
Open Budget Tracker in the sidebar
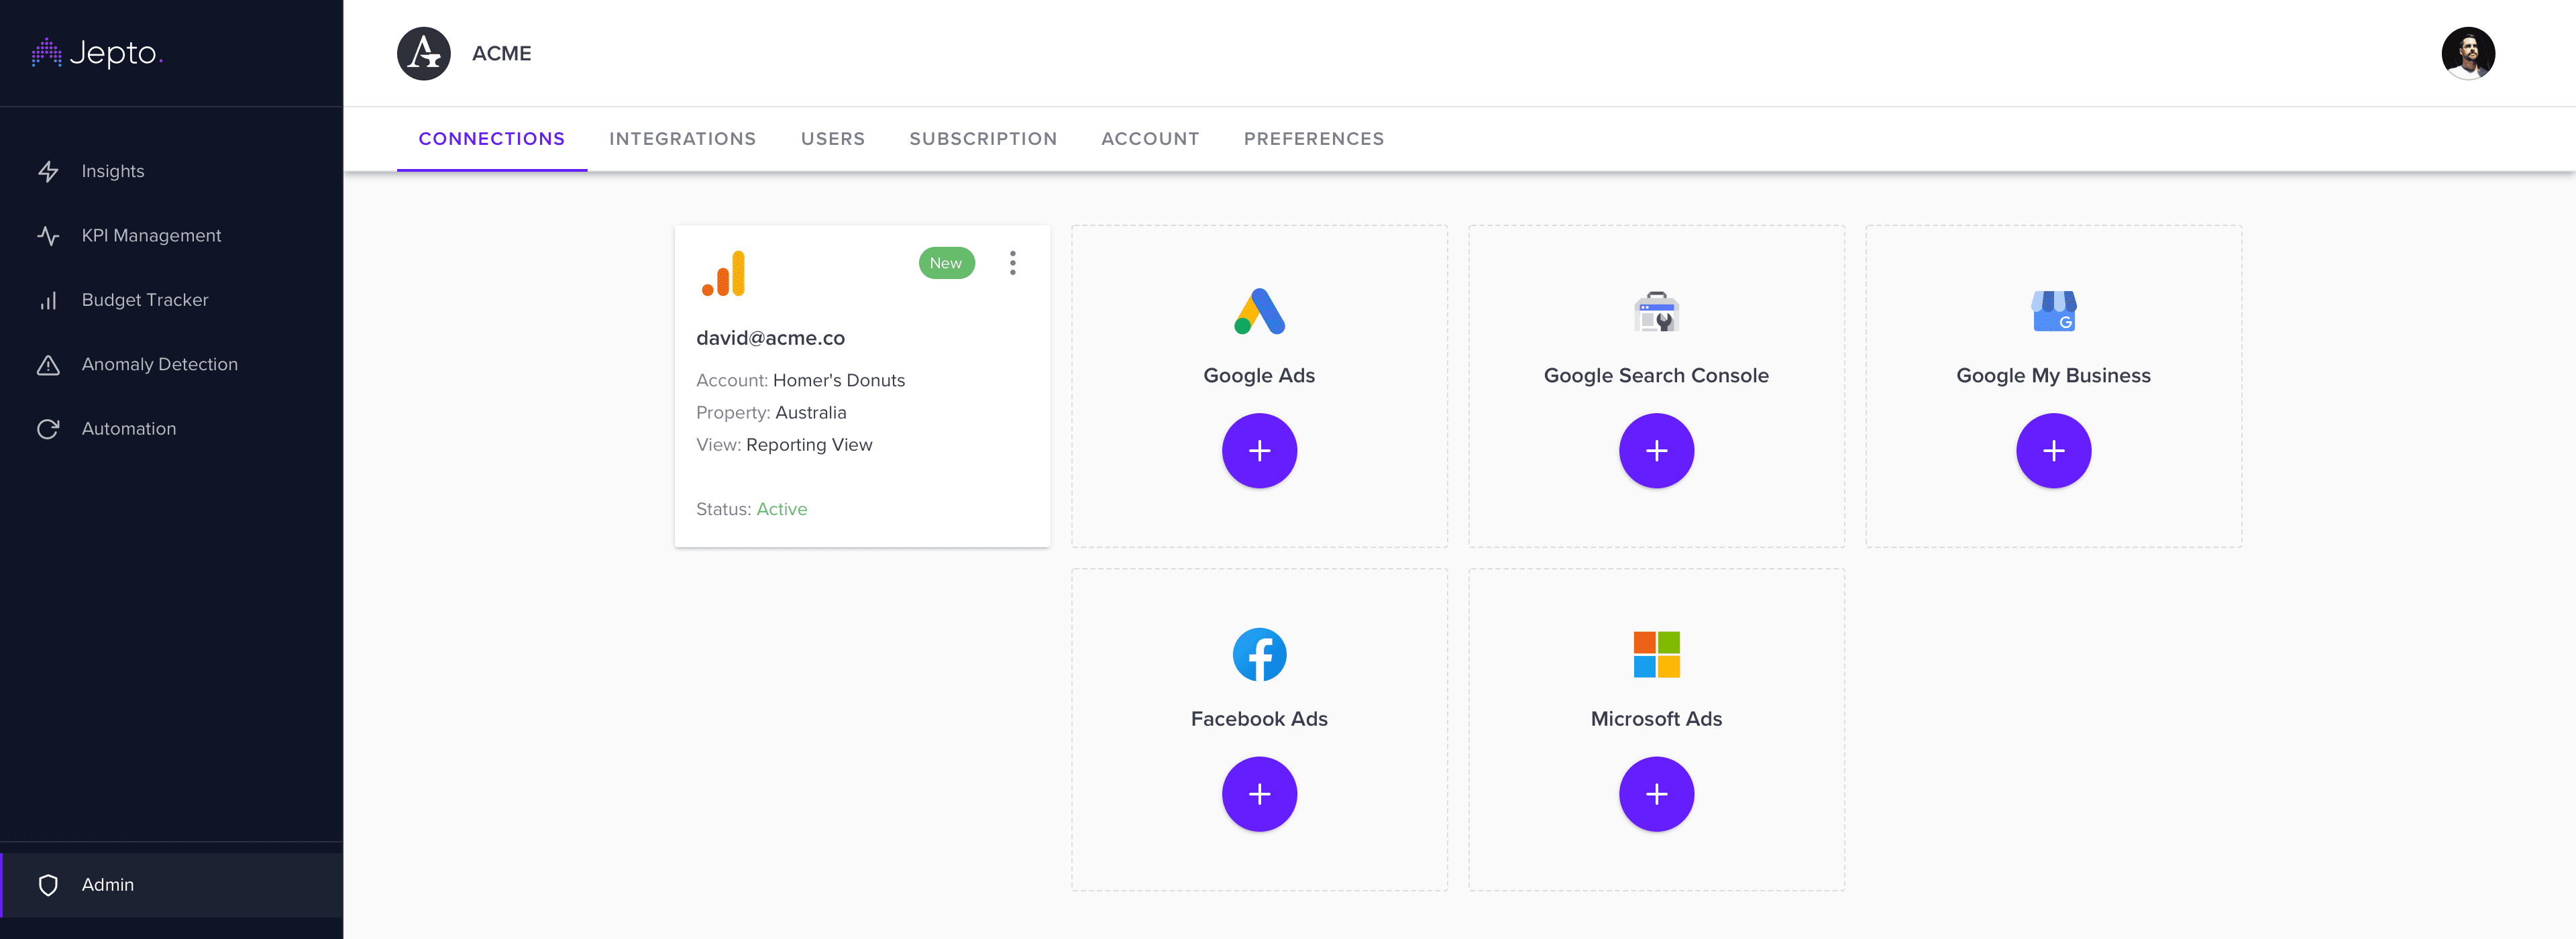pyautogui.click(x=171, y=300)
